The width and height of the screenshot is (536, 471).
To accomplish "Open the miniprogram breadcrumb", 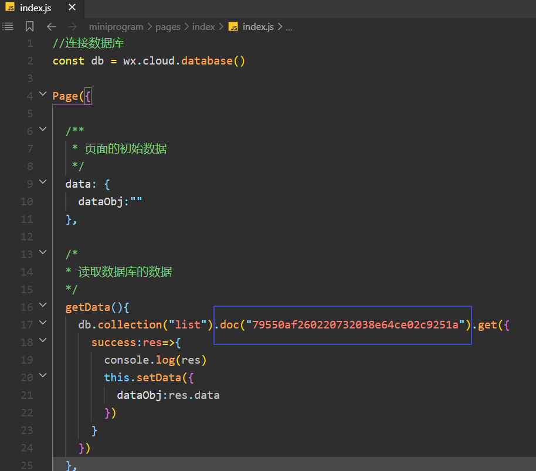I will (116, 26).
